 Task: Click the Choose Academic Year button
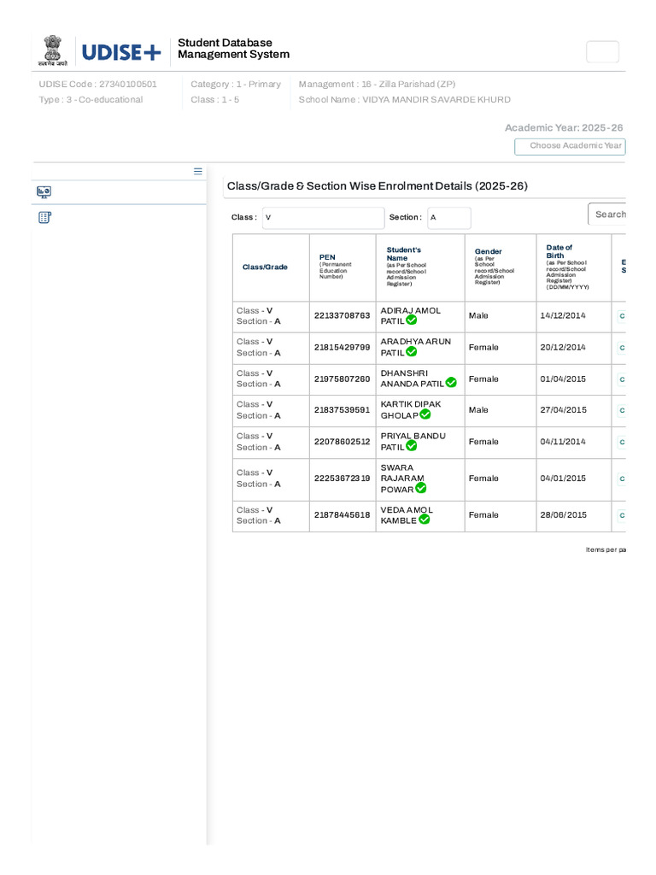(x=570, y=146)
